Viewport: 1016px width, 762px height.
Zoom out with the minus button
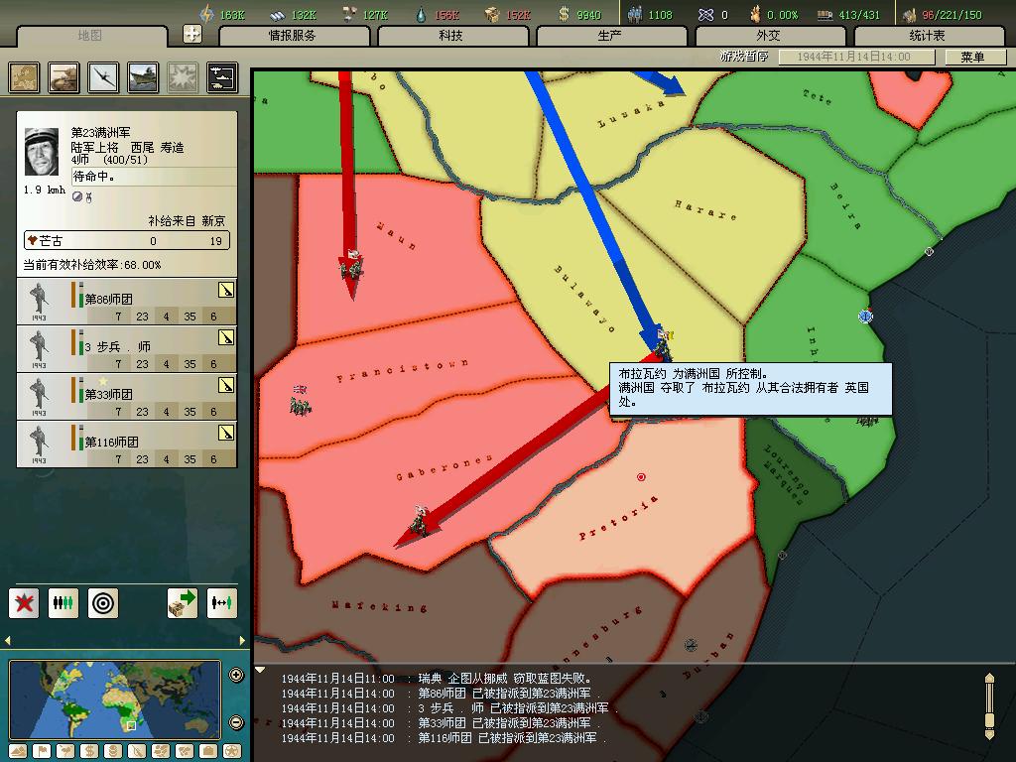click(236, 722)
